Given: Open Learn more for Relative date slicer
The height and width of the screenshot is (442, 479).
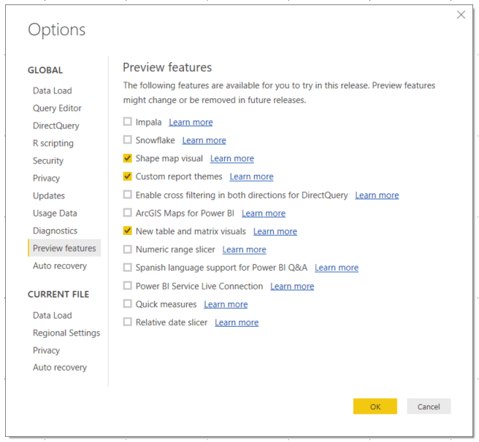Looking at the screenshot, I should [x=237, y=322].
